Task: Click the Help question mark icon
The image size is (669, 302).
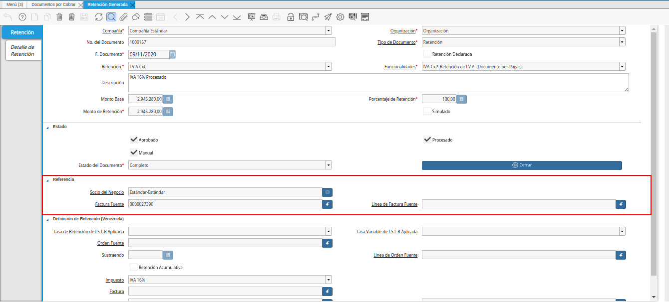Action: [x=22, y=17]
